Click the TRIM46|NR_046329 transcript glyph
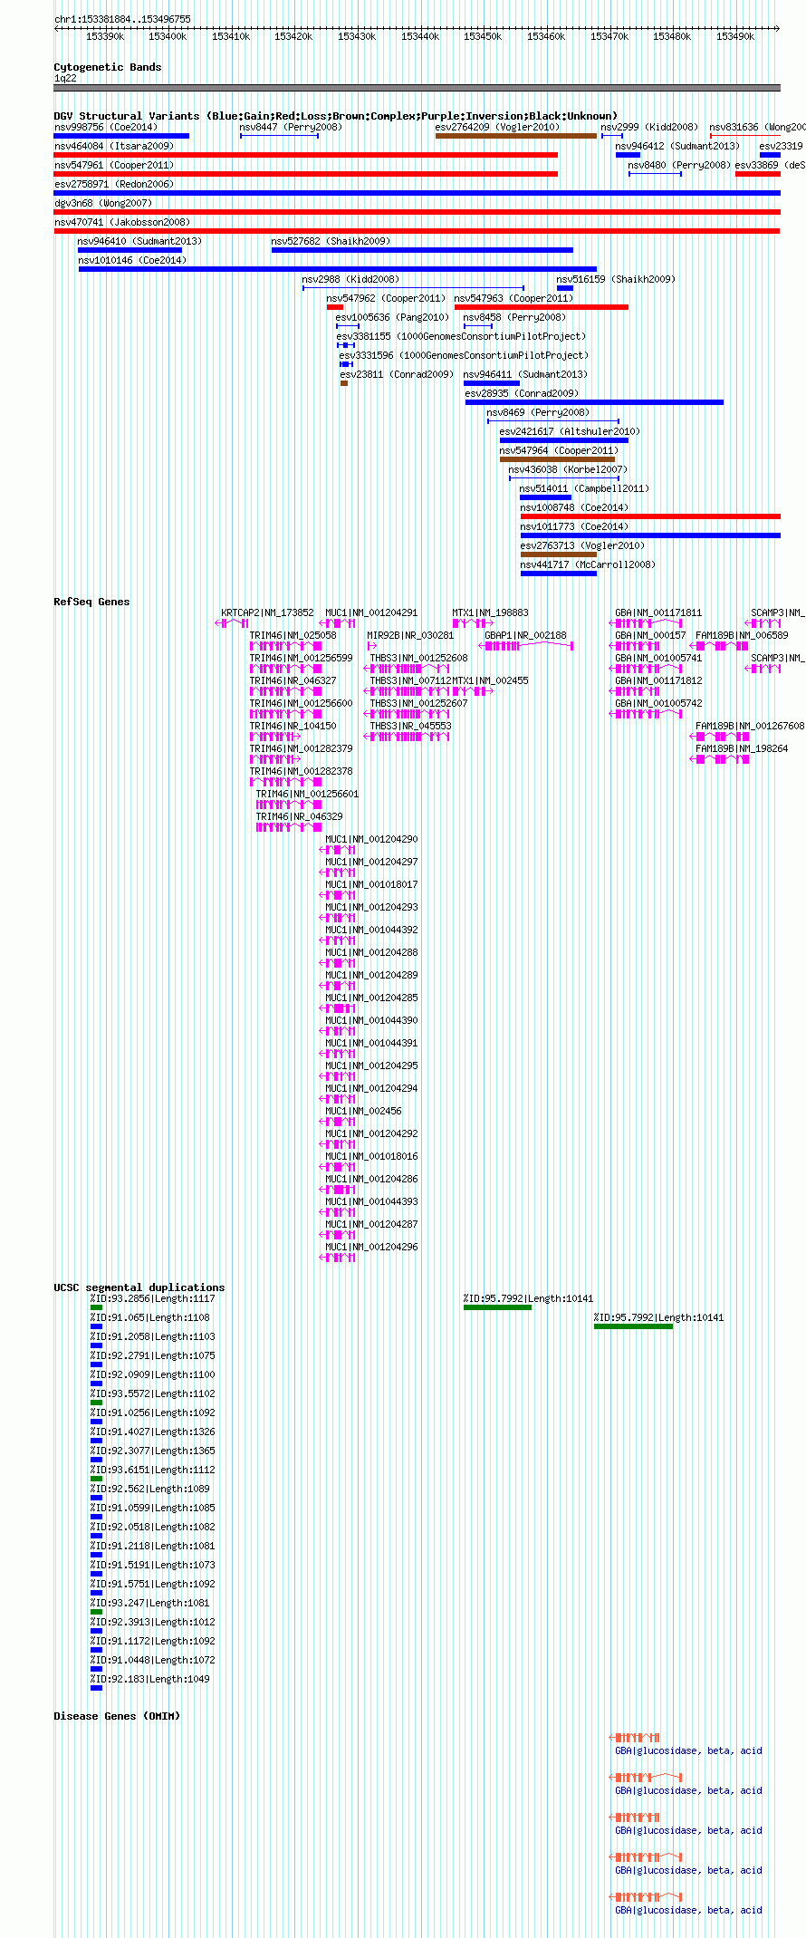Screen dimensions: 806x1938 click(x=289, y=827)
